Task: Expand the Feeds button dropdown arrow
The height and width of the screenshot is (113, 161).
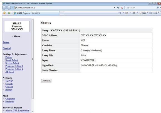Action: [130, 13]
